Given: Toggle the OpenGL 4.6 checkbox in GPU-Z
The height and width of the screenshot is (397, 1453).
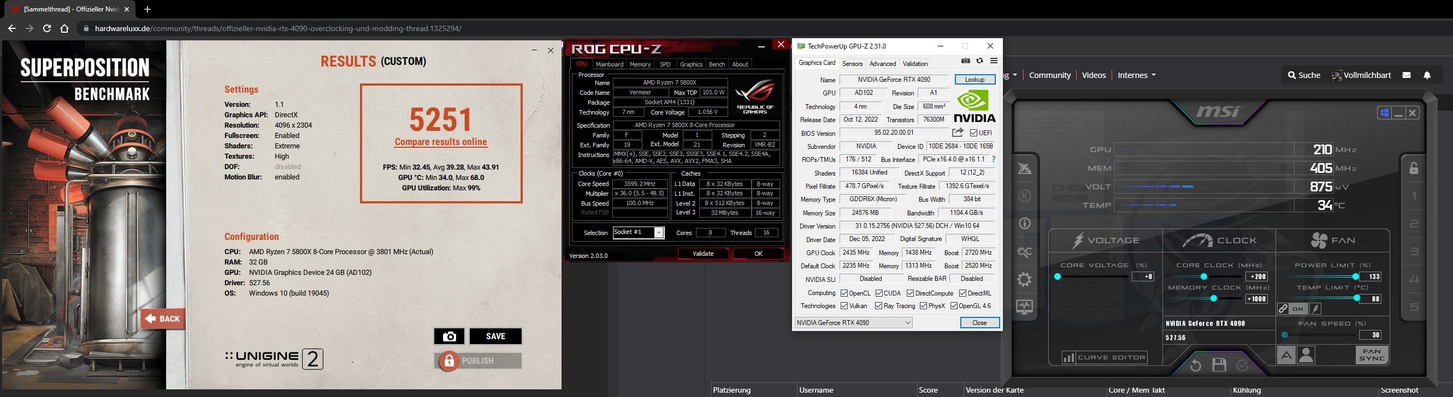Looking at the screenshot, I should tap(954, 306).
